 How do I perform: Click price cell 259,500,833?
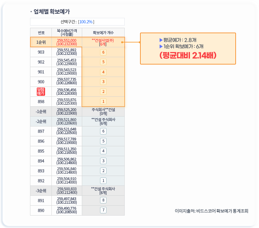point(67,191)
